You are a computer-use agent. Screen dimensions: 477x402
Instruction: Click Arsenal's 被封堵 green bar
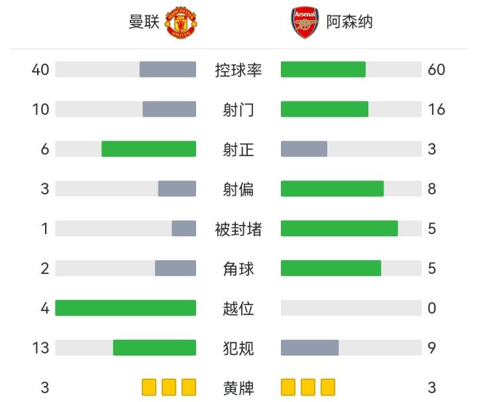(x=339, y=228)
